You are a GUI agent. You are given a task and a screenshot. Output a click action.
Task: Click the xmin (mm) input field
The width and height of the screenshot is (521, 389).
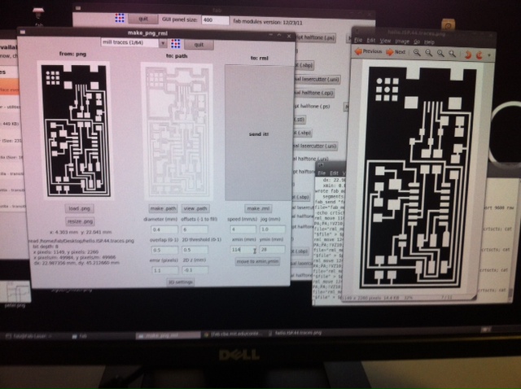tap(243, 250)
